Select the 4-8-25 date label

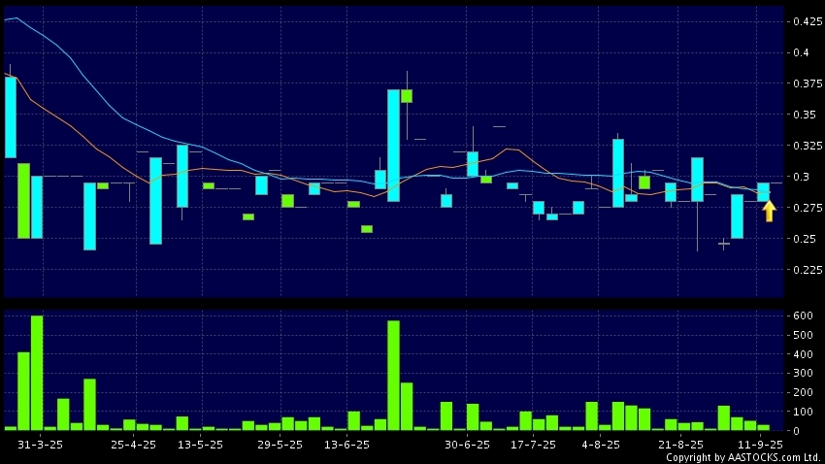pyautogui.click(x=601, y=445)
